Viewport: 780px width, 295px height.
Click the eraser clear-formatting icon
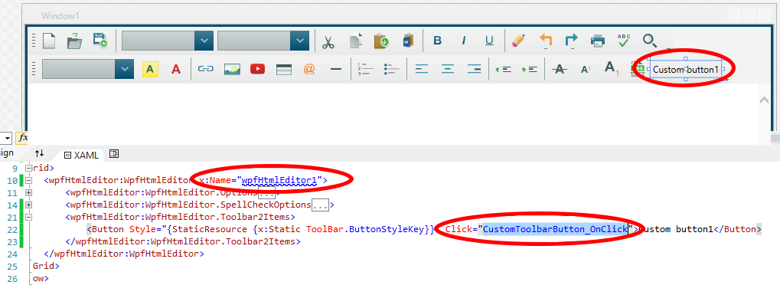point(518,41)
